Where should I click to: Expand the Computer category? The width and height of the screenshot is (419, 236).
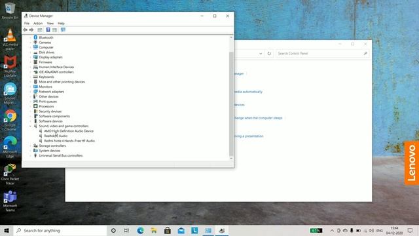point(31,47)
